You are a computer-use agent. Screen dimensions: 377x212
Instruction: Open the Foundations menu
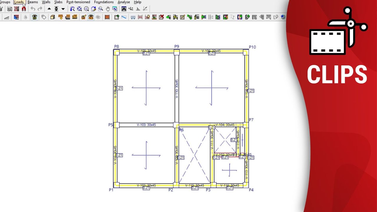pyautogui.click(x=104, y=2)
